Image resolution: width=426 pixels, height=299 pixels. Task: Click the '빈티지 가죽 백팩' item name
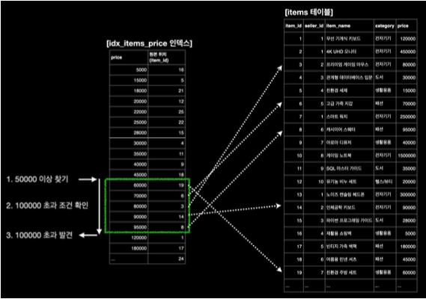click(x=341, y=247)
